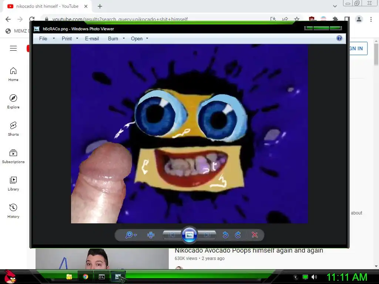Open YouTube Library
Screen dimensions: 379x284
click(13, 184)
